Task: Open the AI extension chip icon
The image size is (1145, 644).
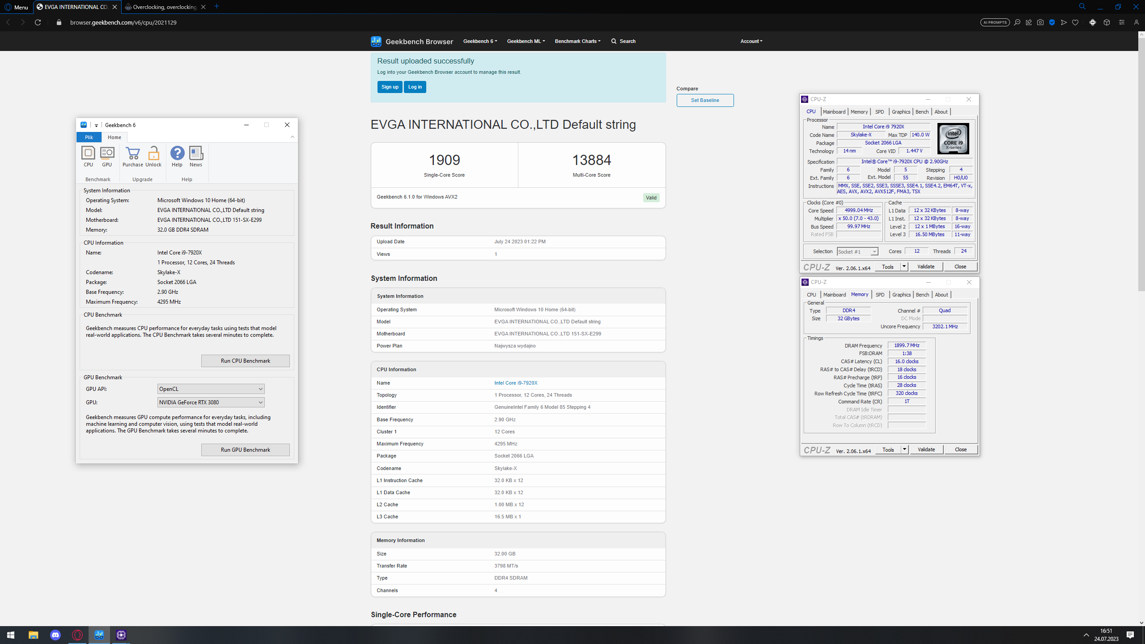Action: [1093, 22]
